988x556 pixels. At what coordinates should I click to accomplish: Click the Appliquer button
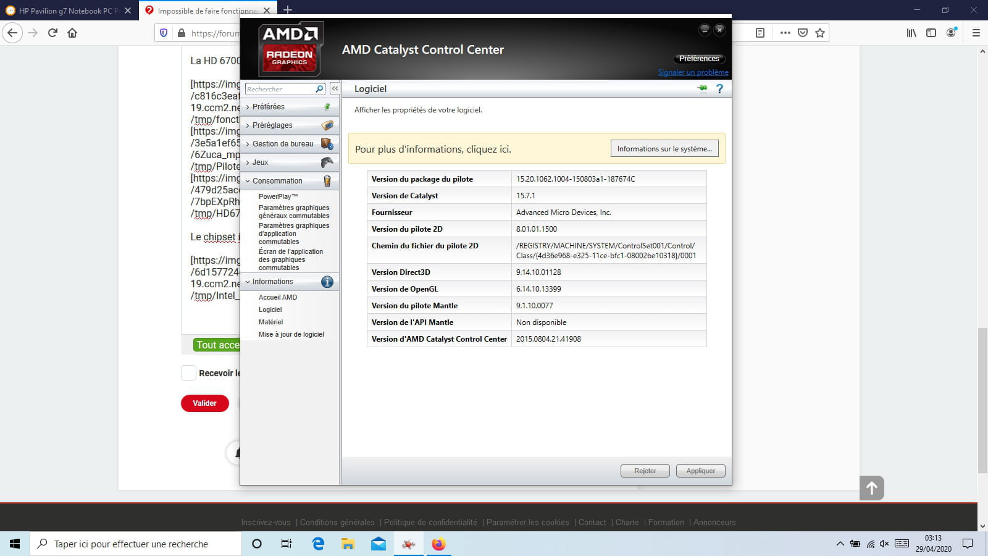(701, 471)
